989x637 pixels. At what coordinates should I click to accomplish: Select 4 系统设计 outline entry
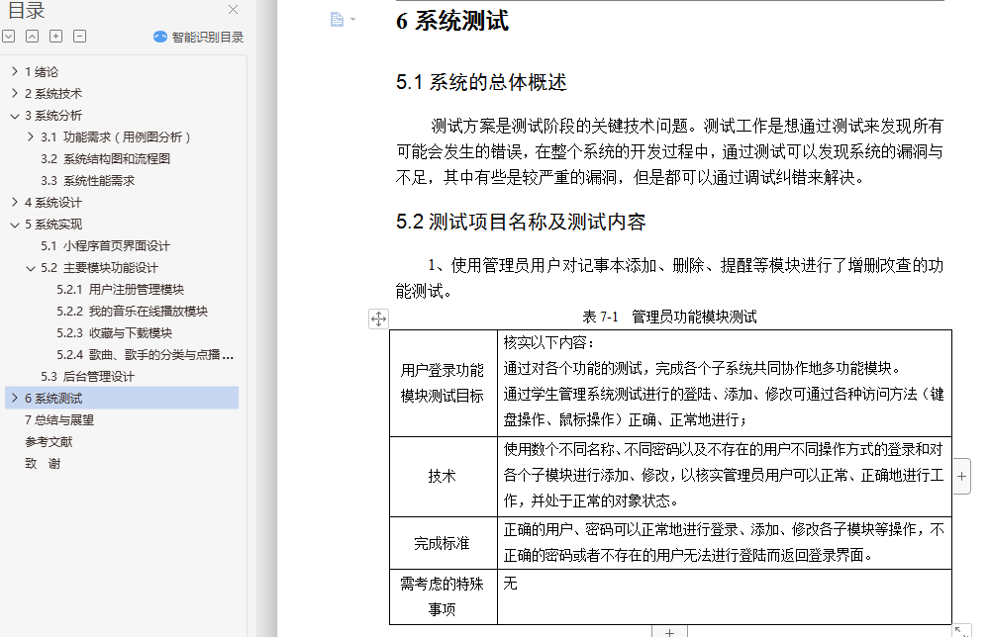pyautogui.click(x=53, y=202)
